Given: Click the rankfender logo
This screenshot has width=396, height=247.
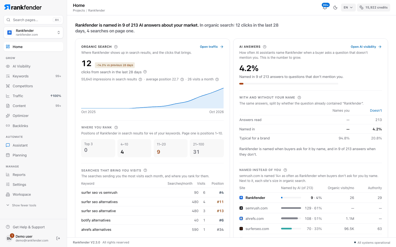Looking at the screenshot, I should pos(23,7).
